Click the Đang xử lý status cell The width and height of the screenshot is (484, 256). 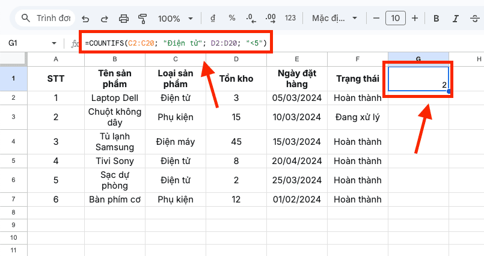(358, 117)
